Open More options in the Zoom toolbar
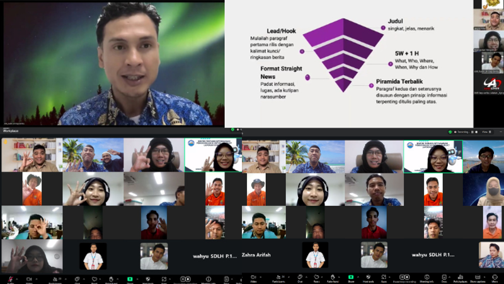The image size is (504, 284). coord(495,278)
